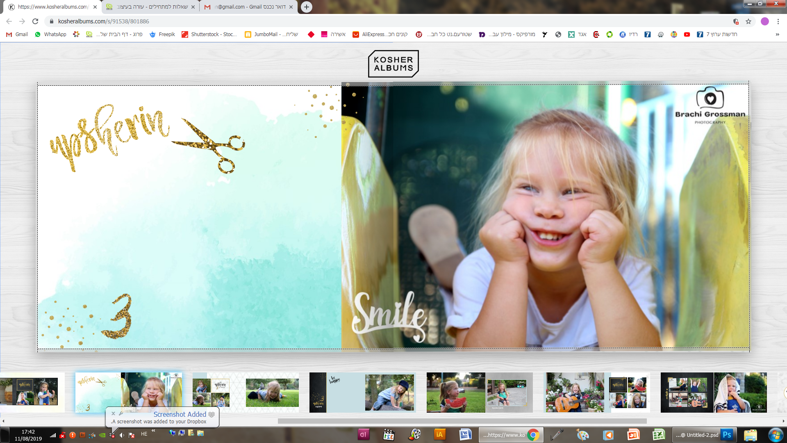Image resolution: width=787 pixels, height=443 pixels.
Task: Open the WhatsApp bookmark
Action: 51,34
